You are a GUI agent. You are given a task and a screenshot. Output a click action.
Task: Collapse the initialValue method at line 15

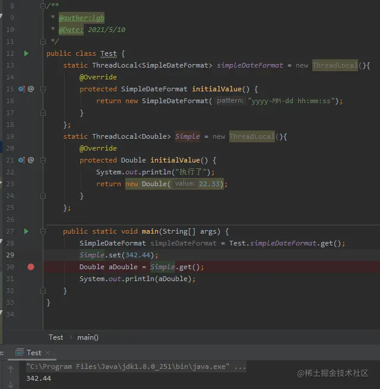point(43,89)
